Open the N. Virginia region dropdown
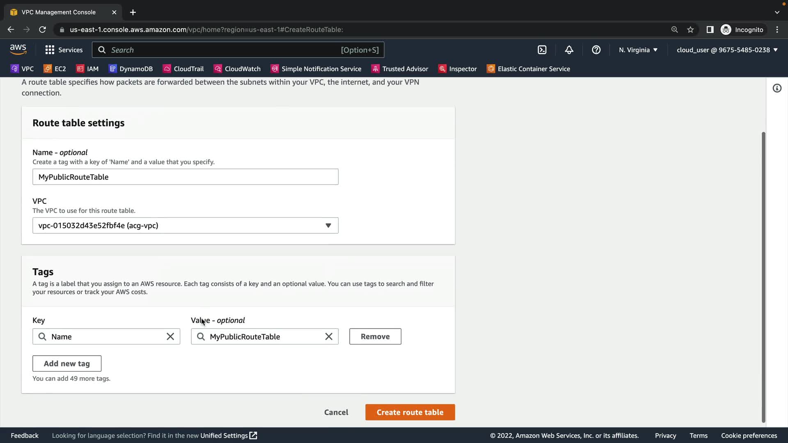 [638, 50]
